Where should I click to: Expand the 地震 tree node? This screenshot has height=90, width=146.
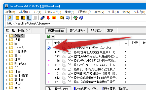click(6, 40)
